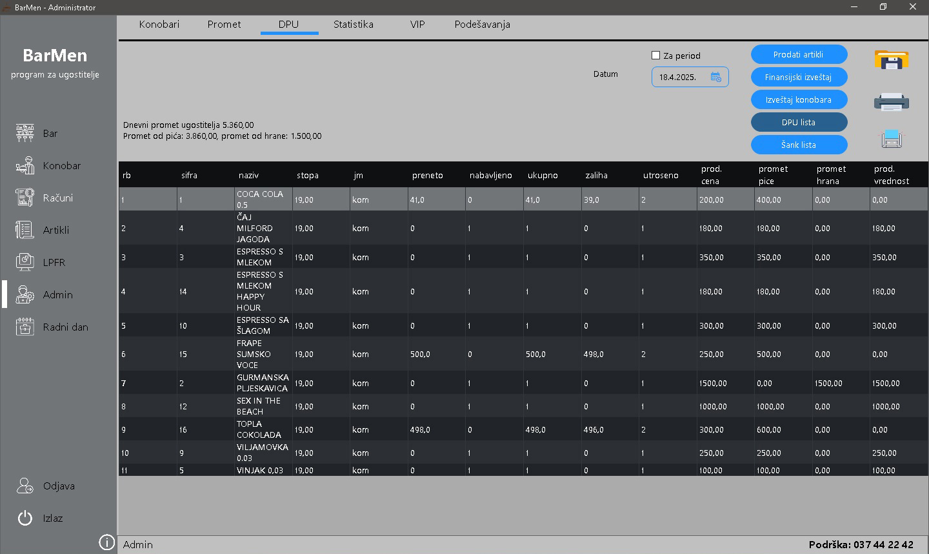Viewport: 929px width, 554px height.
Task: Open the Podešavanja tab
Action: tap(482, 25)
